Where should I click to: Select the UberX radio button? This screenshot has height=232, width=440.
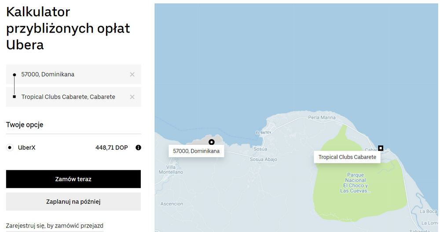[10, 147]
